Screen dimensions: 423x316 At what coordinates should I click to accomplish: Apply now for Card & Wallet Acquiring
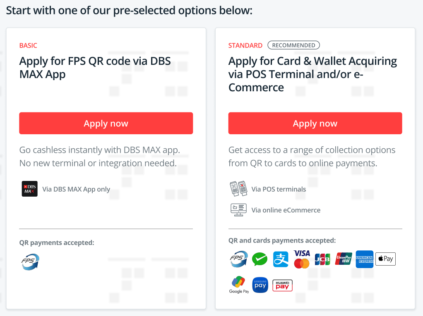point(315,123)
